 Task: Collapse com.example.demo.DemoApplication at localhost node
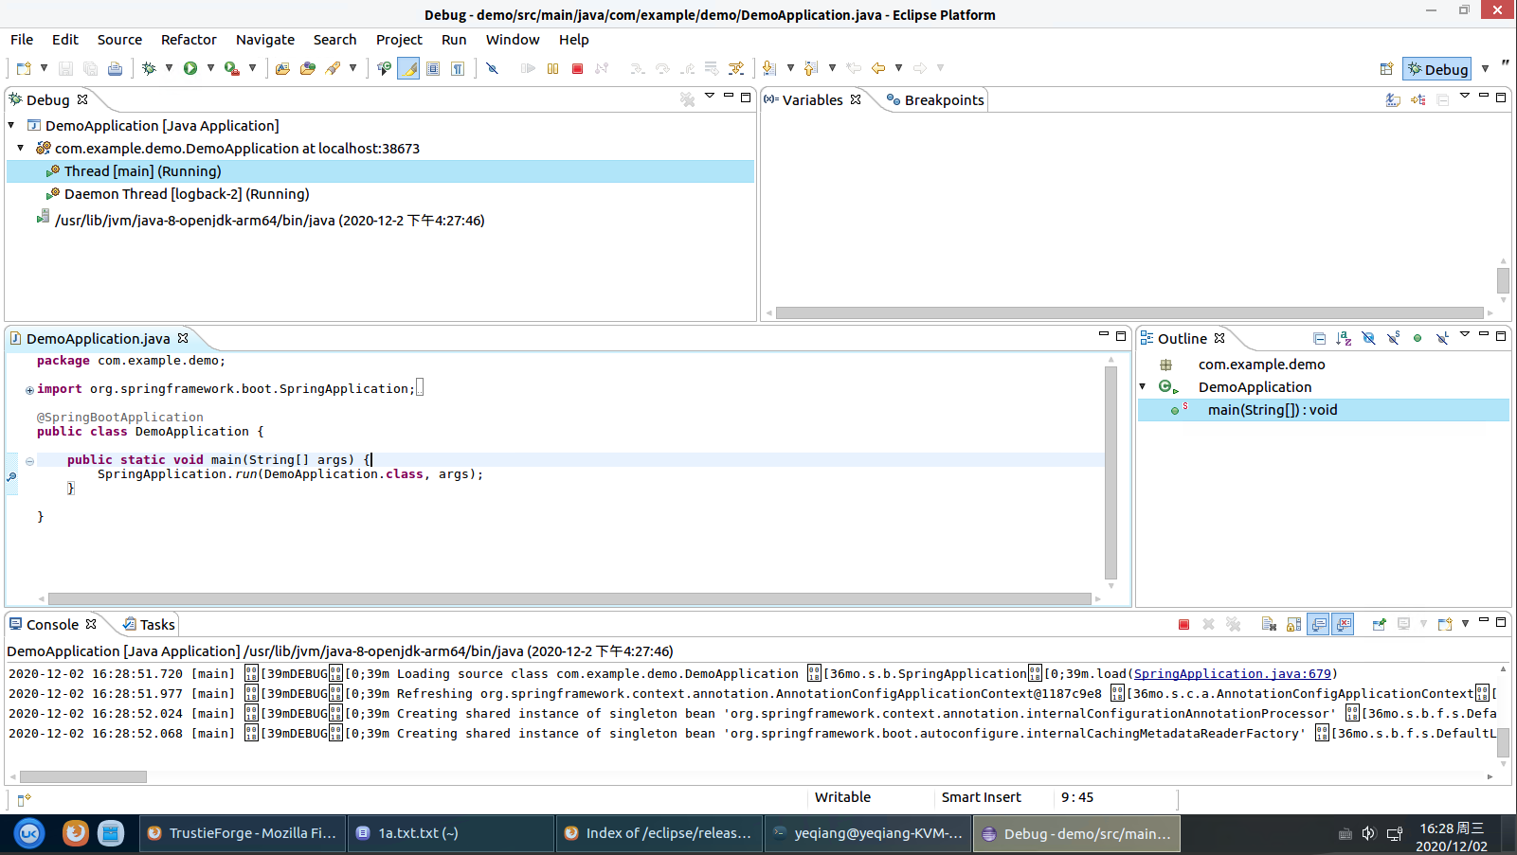click(21, 148)
